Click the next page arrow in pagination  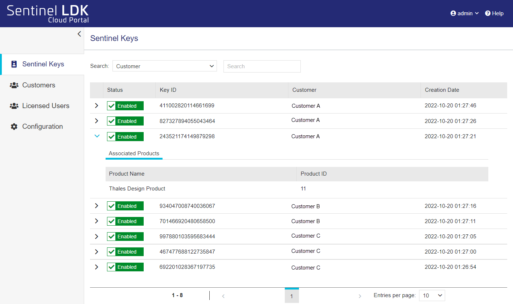(360, 296)
